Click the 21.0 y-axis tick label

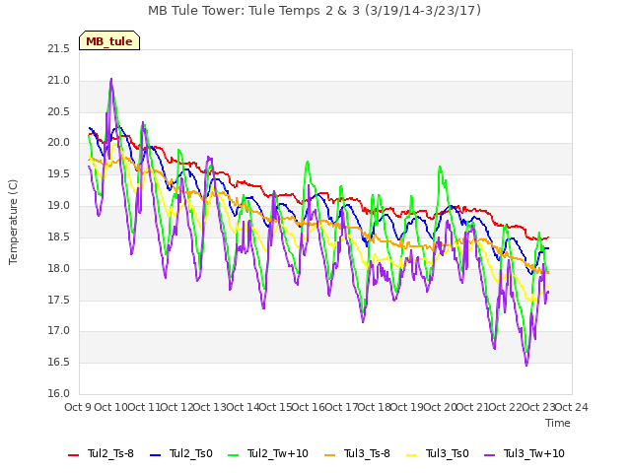[x=59, y=81]
